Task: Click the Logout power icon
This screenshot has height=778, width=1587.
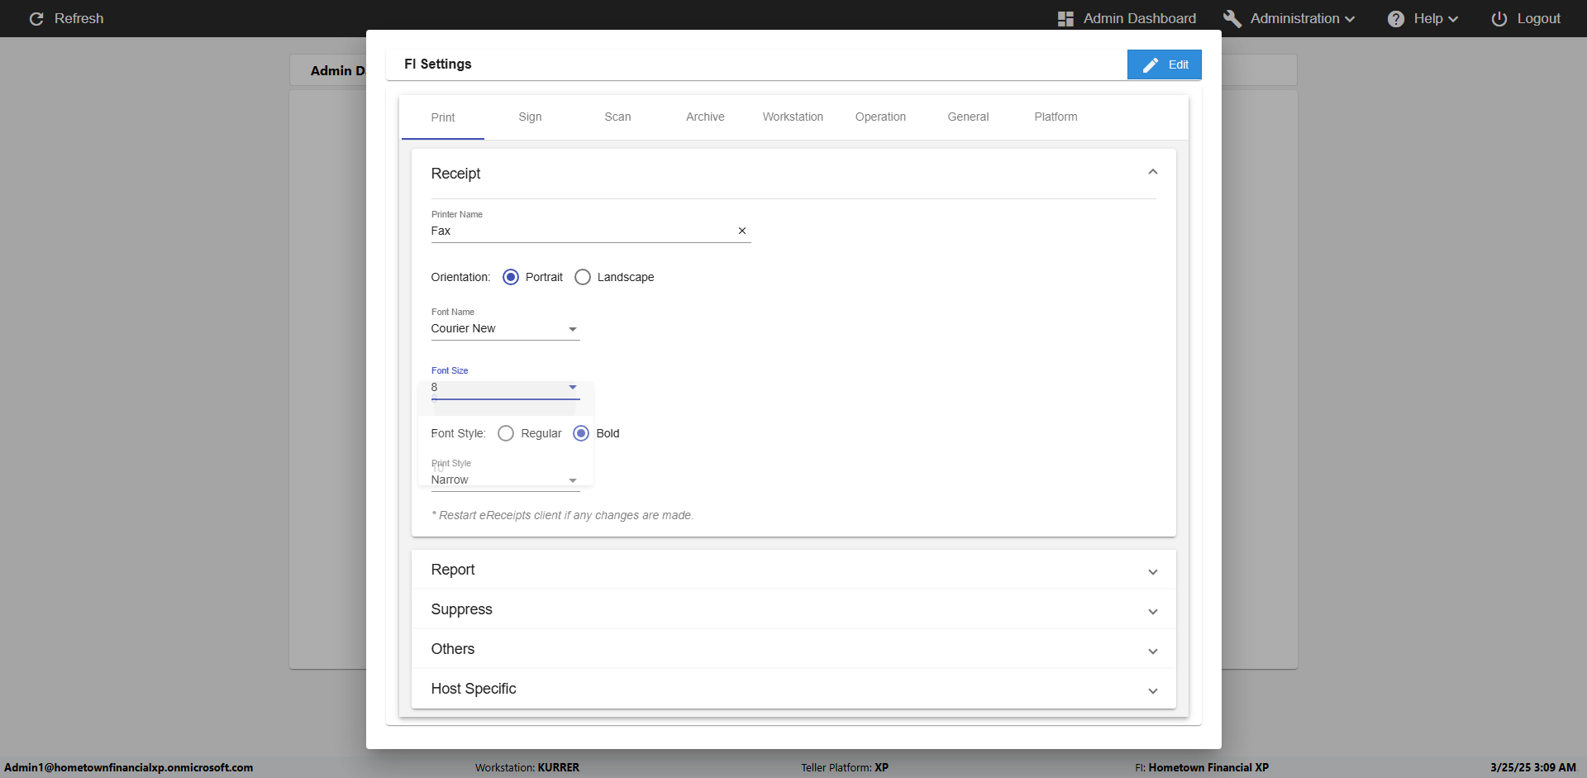Action: coord(1499,19)
